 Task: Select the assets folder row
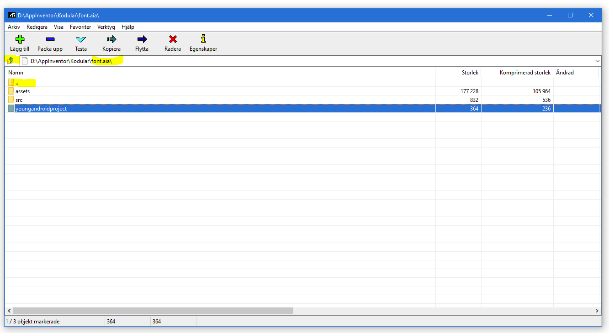click(x=22, y=91)
